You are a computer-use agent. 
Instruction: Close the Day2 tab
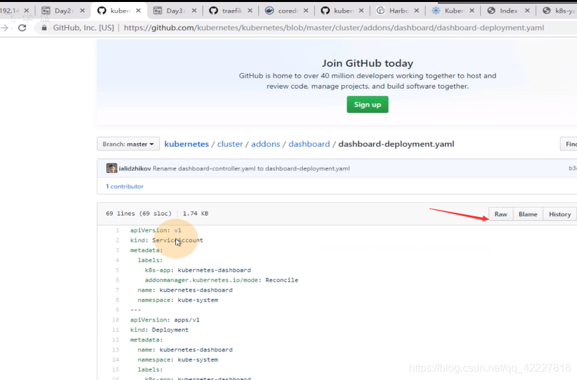tap(82, 11)
